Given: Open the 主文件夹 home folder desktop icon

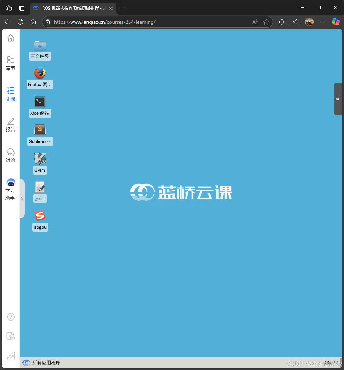Looking at the screenshot, I should 40,50.
